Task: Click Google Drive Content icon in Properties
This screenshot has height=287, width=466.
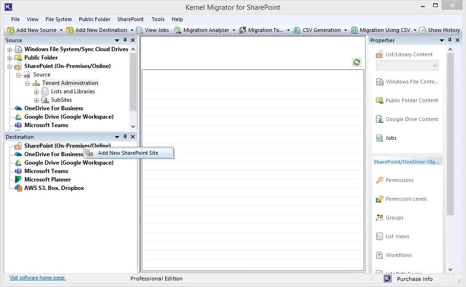Action: (x=380, y=119)
